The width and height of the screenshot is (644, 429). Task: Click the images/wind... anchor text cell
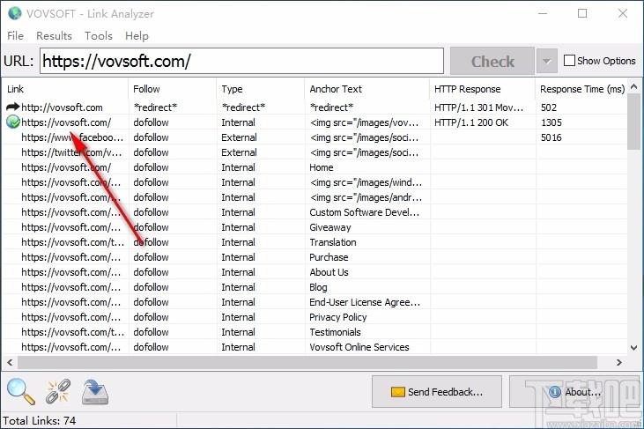366,182
